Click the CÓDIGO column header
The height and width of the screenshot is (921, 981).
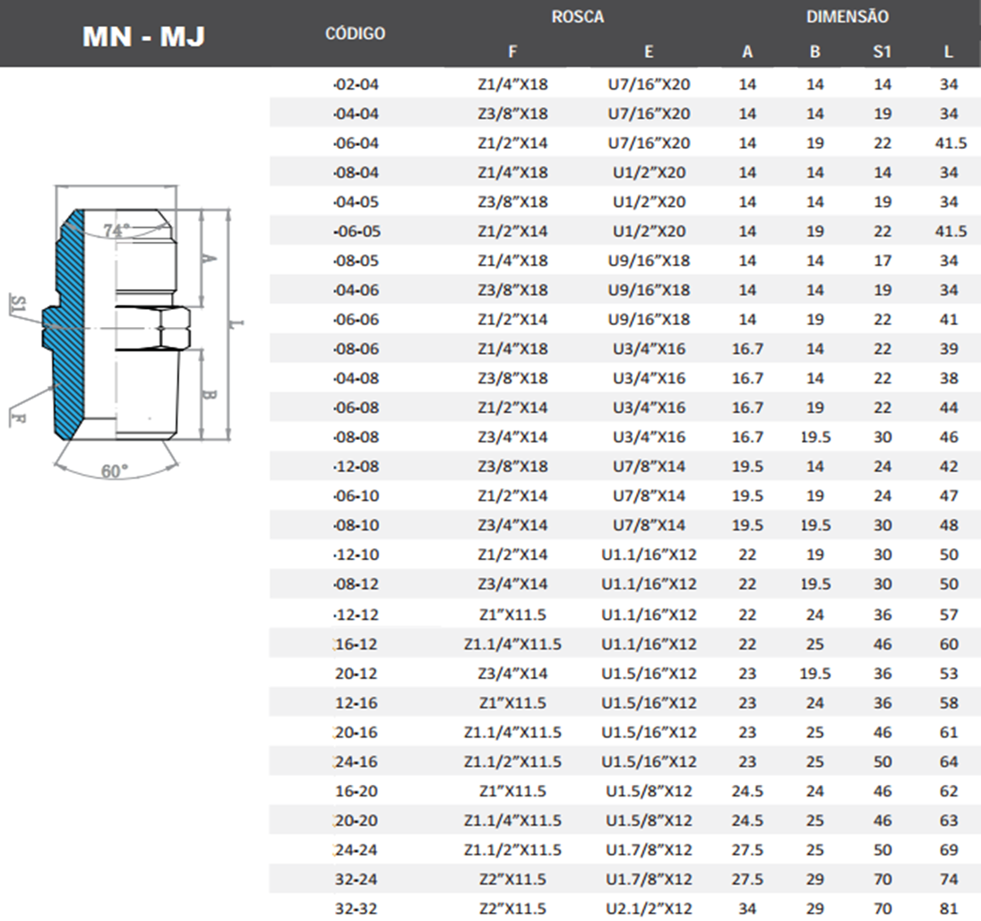pyautogui.click(x=356, y=34)
